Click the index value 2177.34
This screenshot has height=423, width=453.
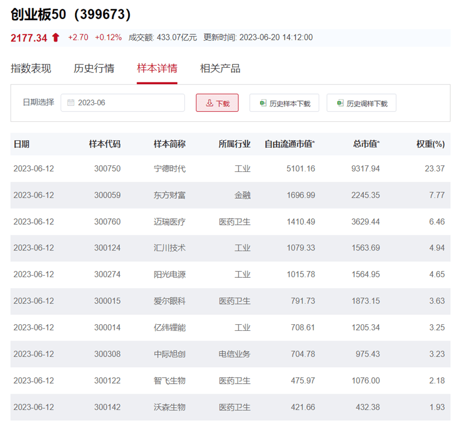coord(28,38)
